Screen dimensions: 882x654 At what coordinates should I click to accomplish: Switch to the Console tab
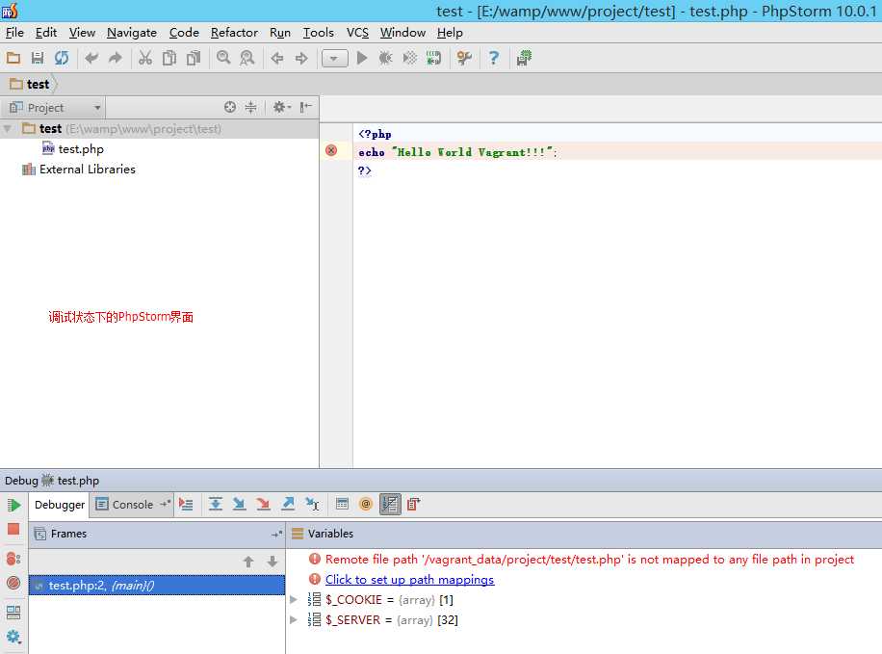pos(133,505)
